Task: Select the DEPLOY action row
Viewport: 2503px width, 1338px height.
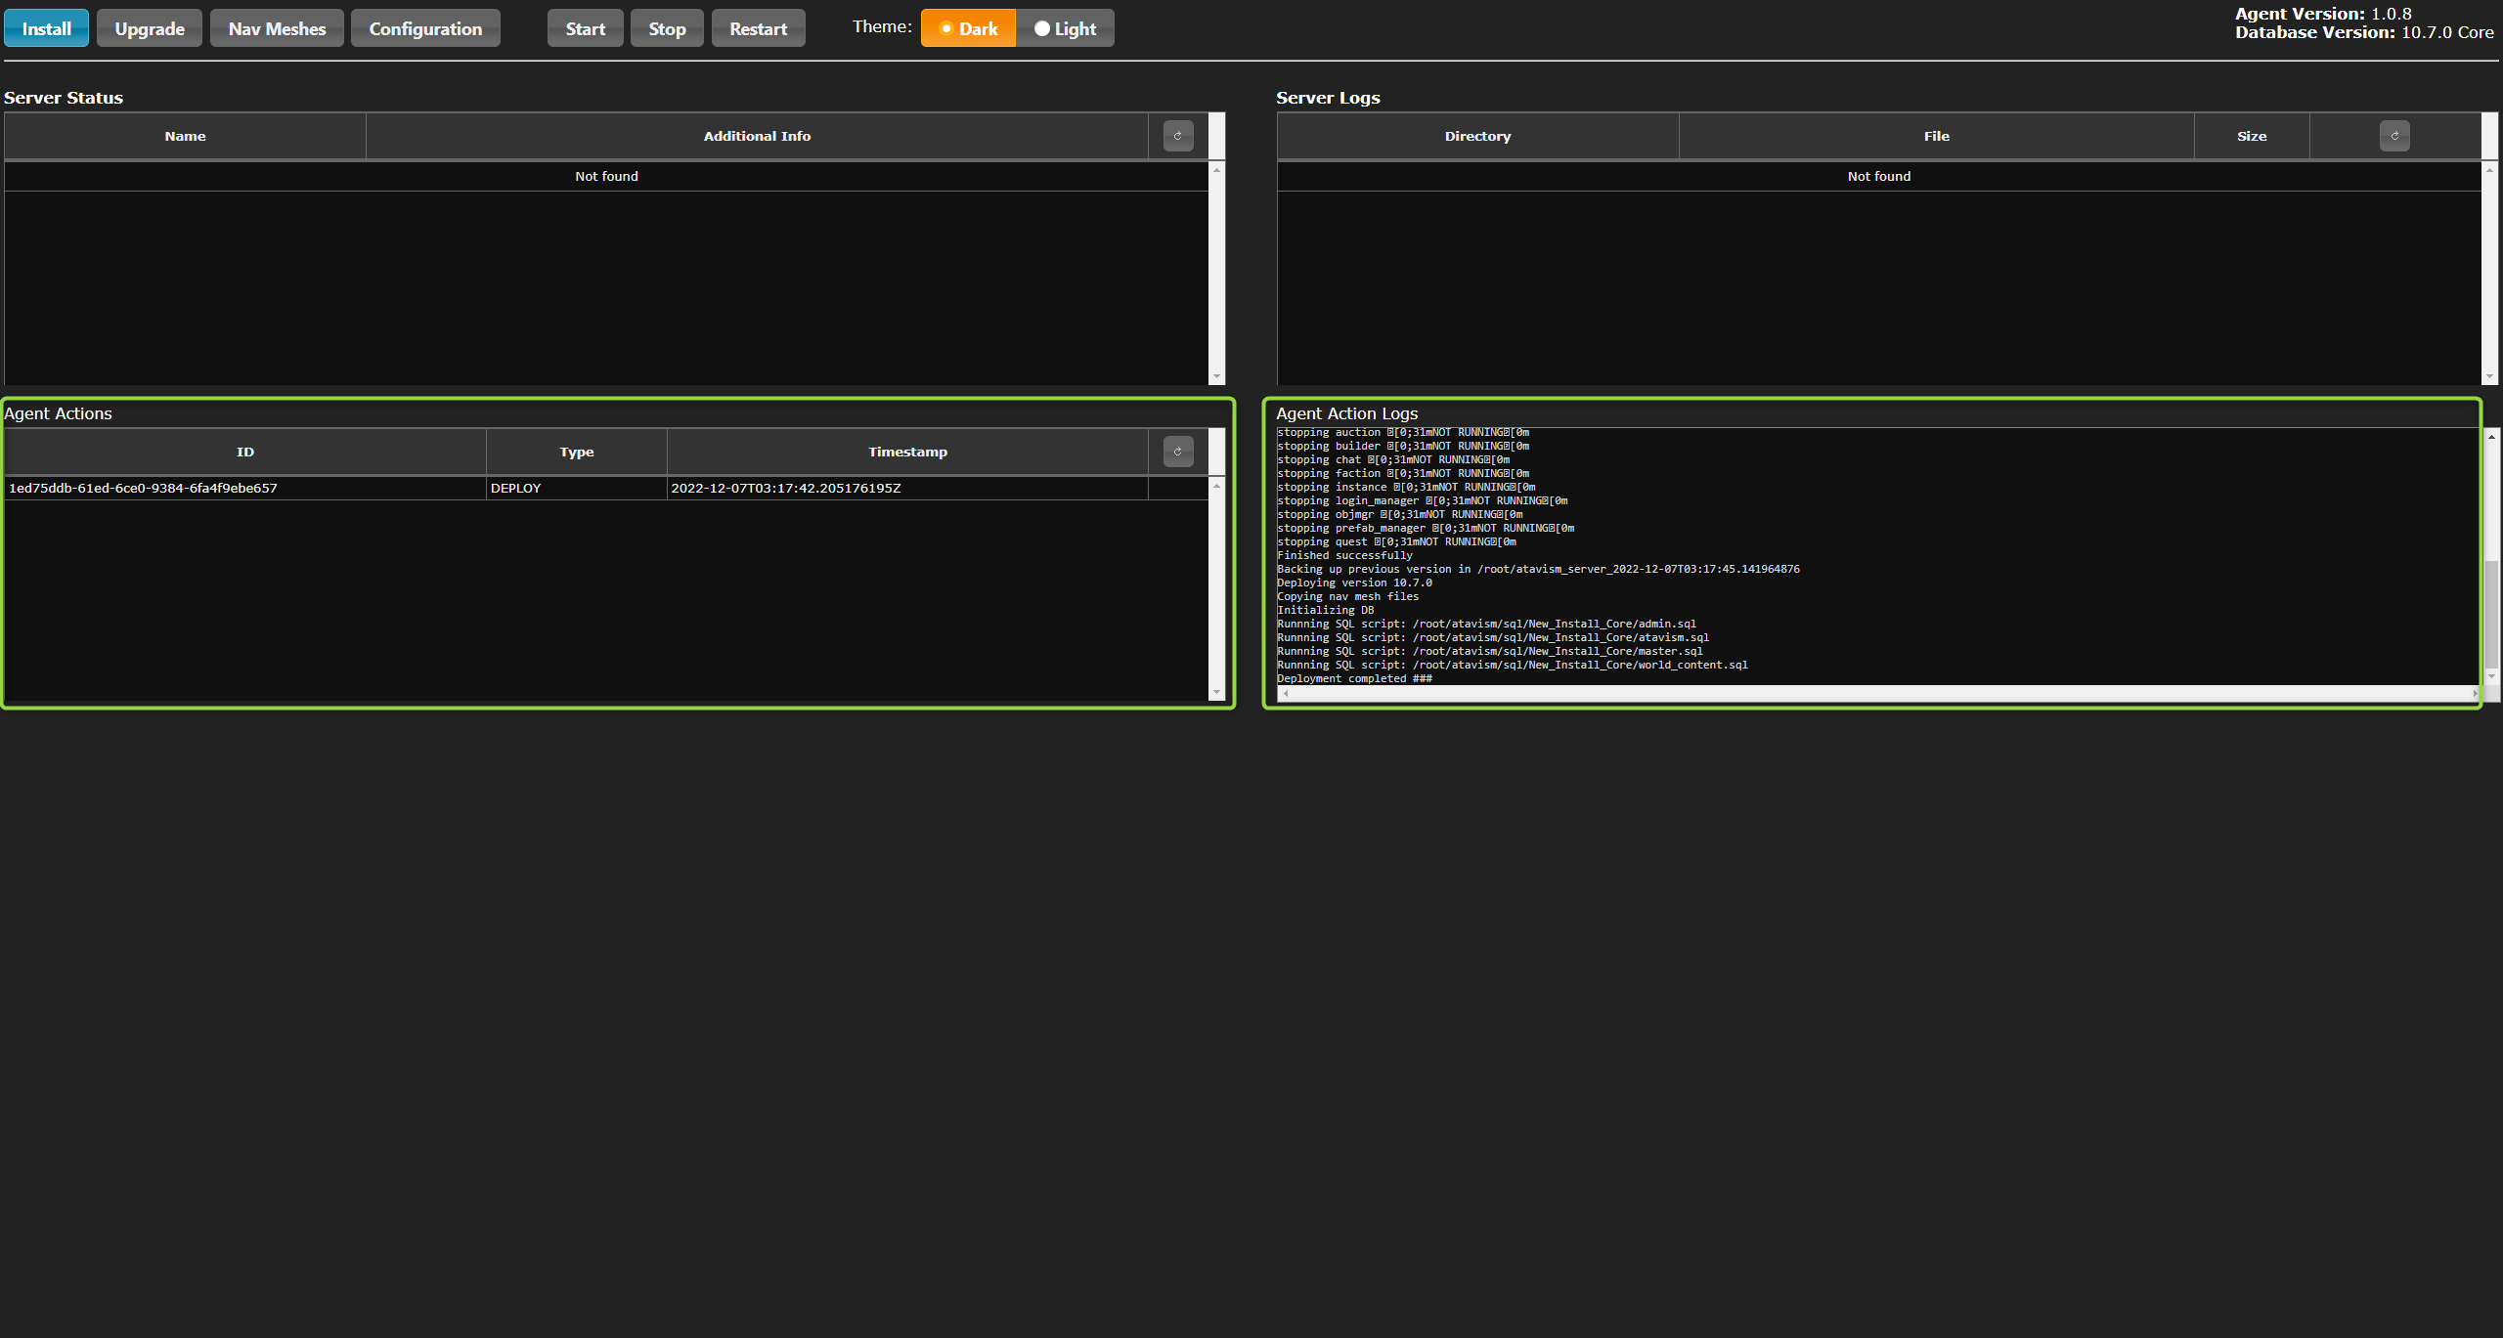Action: (x=515, y=488)
